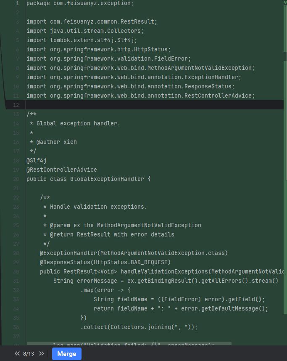
Task: Click the @ExceptionHandler annotation on line 28
Action: point(68,253)
